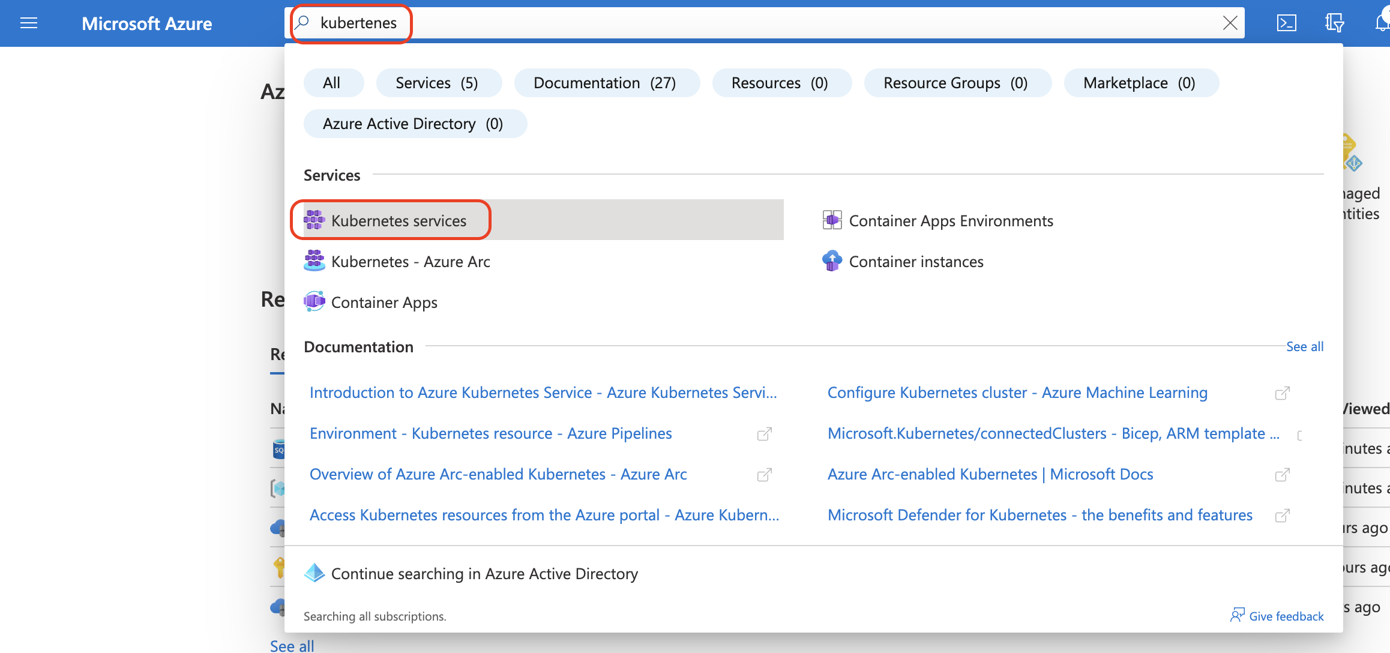Filter results by Documentation (27)
Image resolution: width=1390 pixels, height=653 pixels.
[605, 83]
